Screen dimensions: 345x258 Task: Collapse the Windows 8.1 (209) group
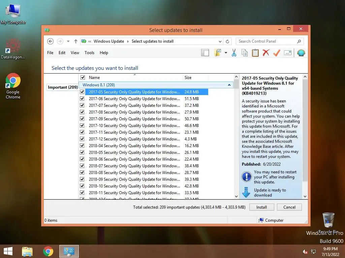tap(229, 85)
